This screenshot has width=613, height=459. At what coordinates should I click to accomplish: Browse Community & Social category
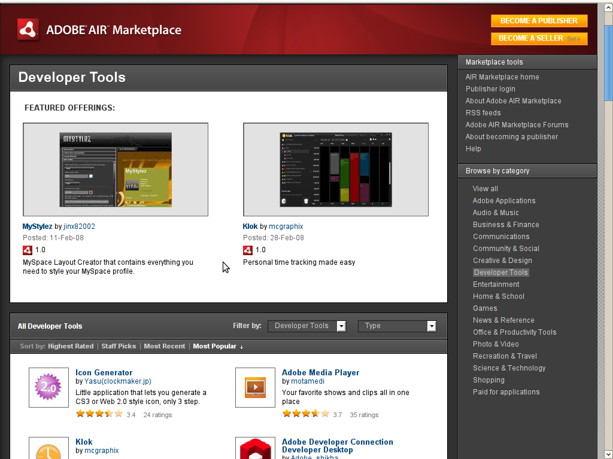(506, 249)
